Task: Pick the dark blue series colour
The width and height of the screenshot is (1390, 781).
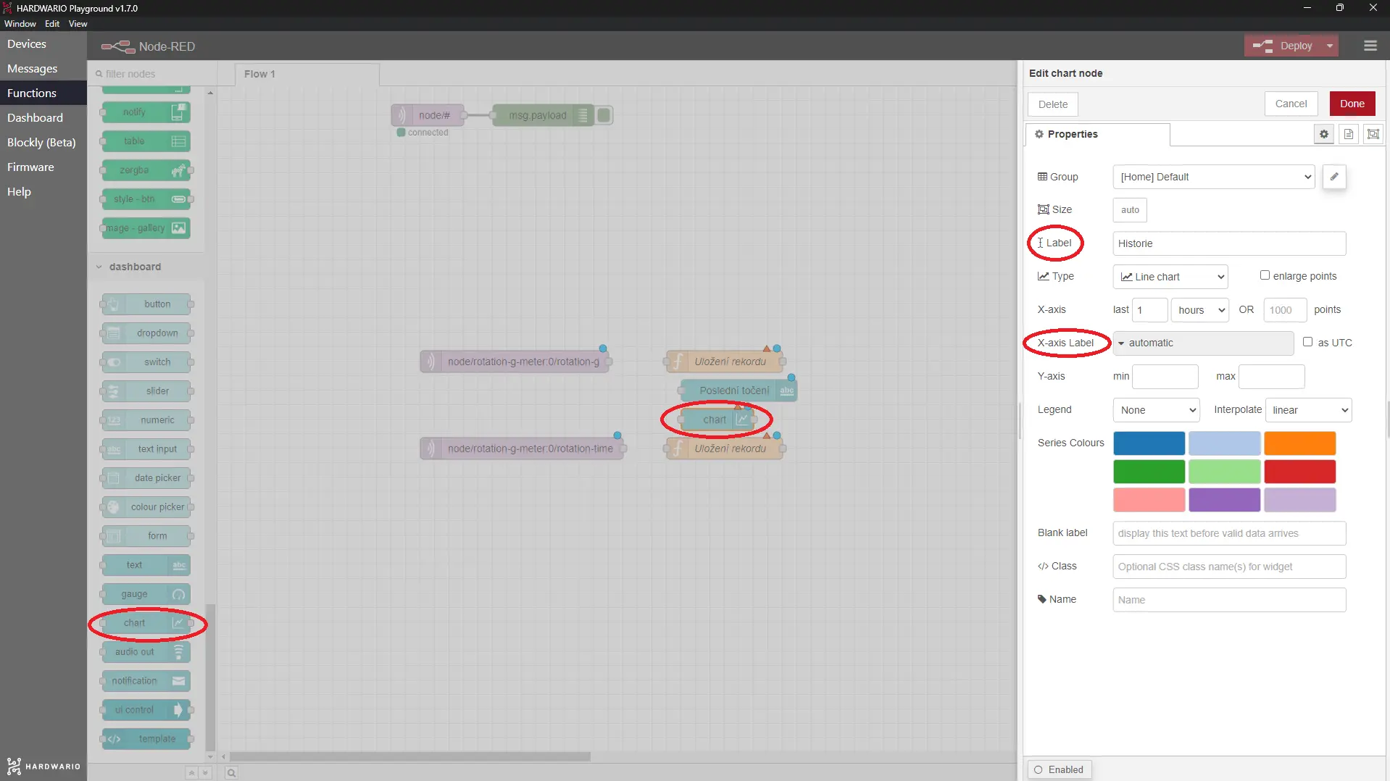Action: point(1149,443)
